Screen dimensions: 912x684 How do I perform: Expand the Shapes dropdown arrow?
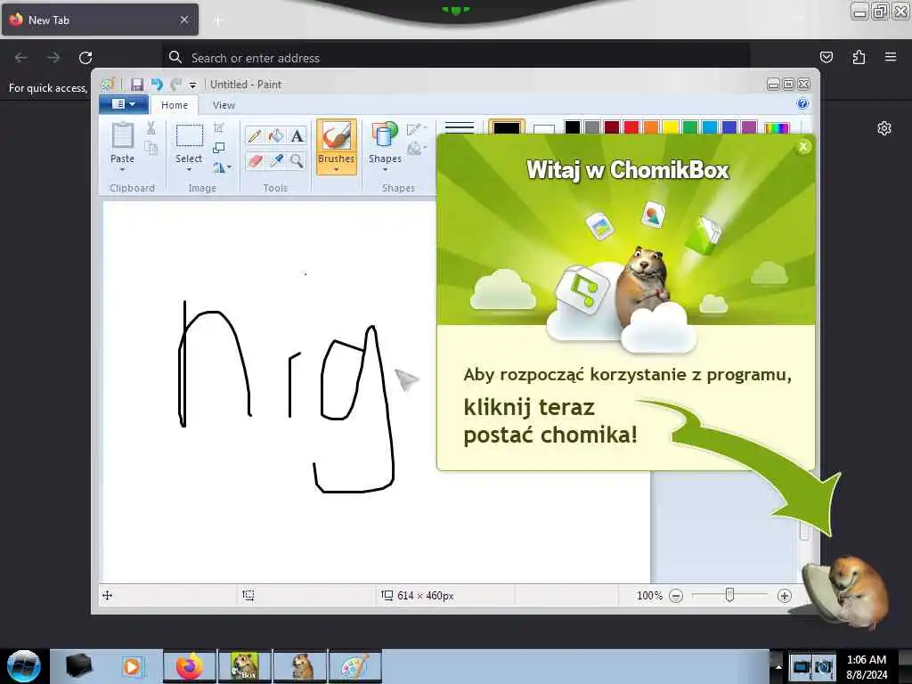385,169
